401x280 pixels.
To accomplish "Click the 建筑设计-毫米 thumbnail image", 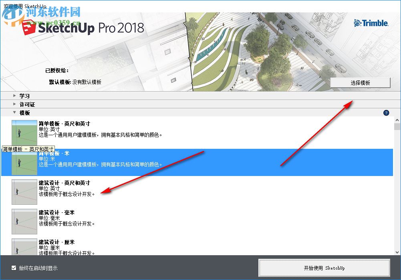I will coord(24,221).
